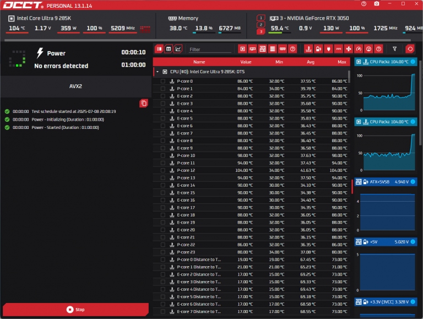Toggle the voltage sensor type filter

pos(318,49)
